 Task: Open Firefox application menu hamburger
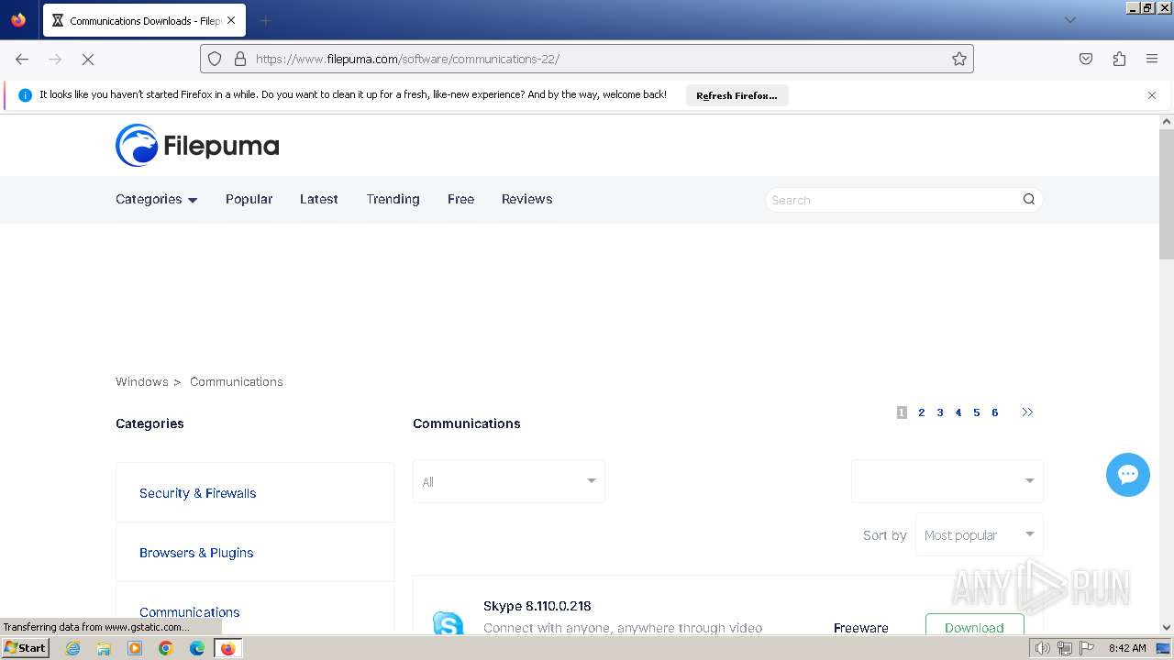click(x=1152, y=59)
